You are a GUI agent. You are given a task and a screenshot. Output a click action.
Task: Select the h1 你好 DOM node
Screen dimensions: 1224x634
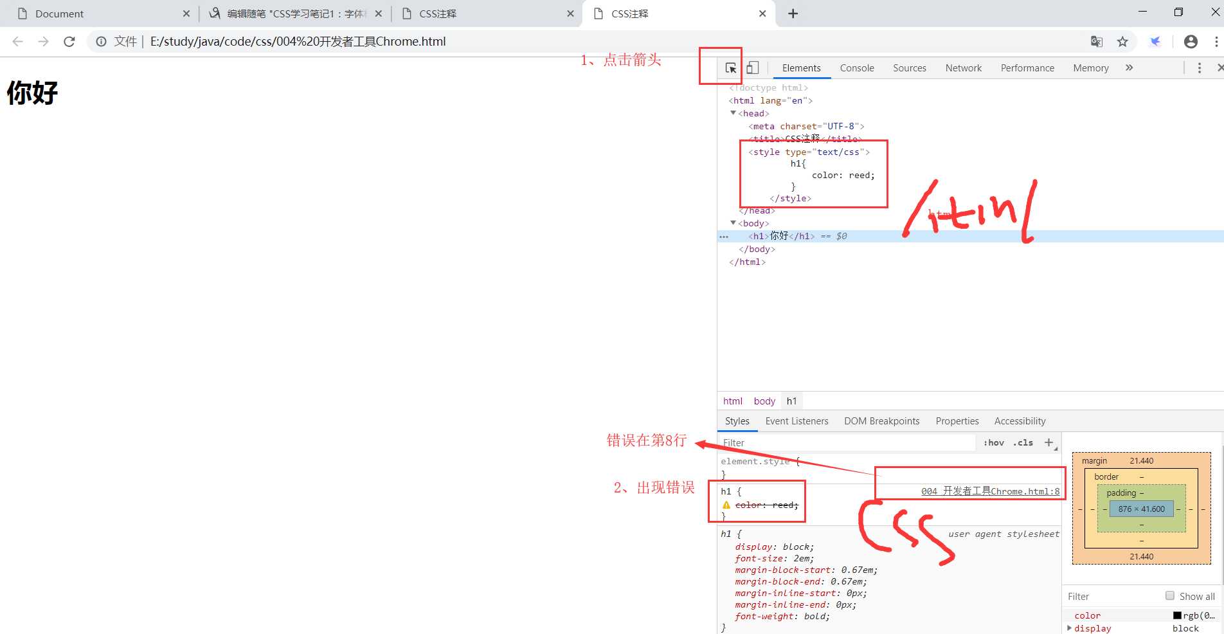point(781,236)
